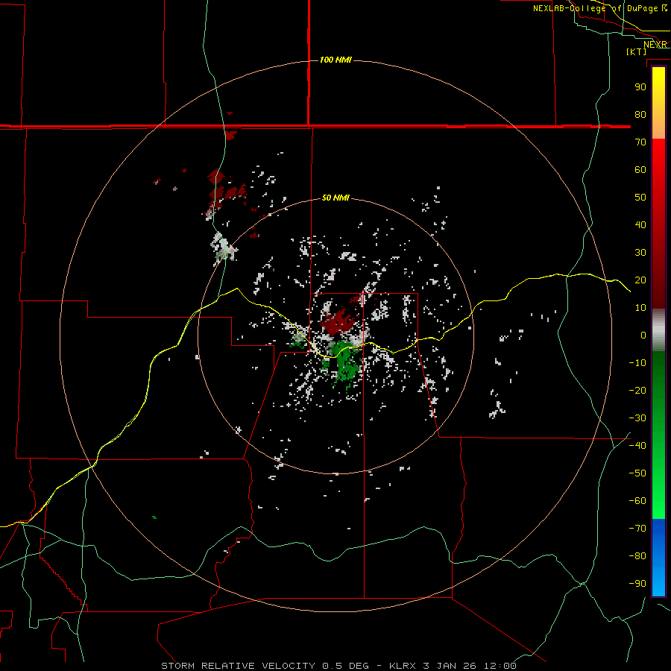Click the gray zero-velocity segment of the color bar
This screenshot has height=671, width=671.
(658, 330)
